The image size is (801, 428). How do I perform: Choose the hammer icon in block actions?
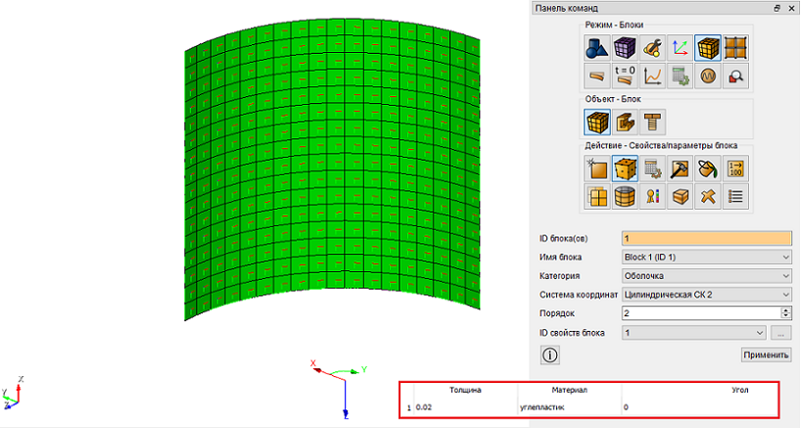pyautogui.click(x=680, y=169)
